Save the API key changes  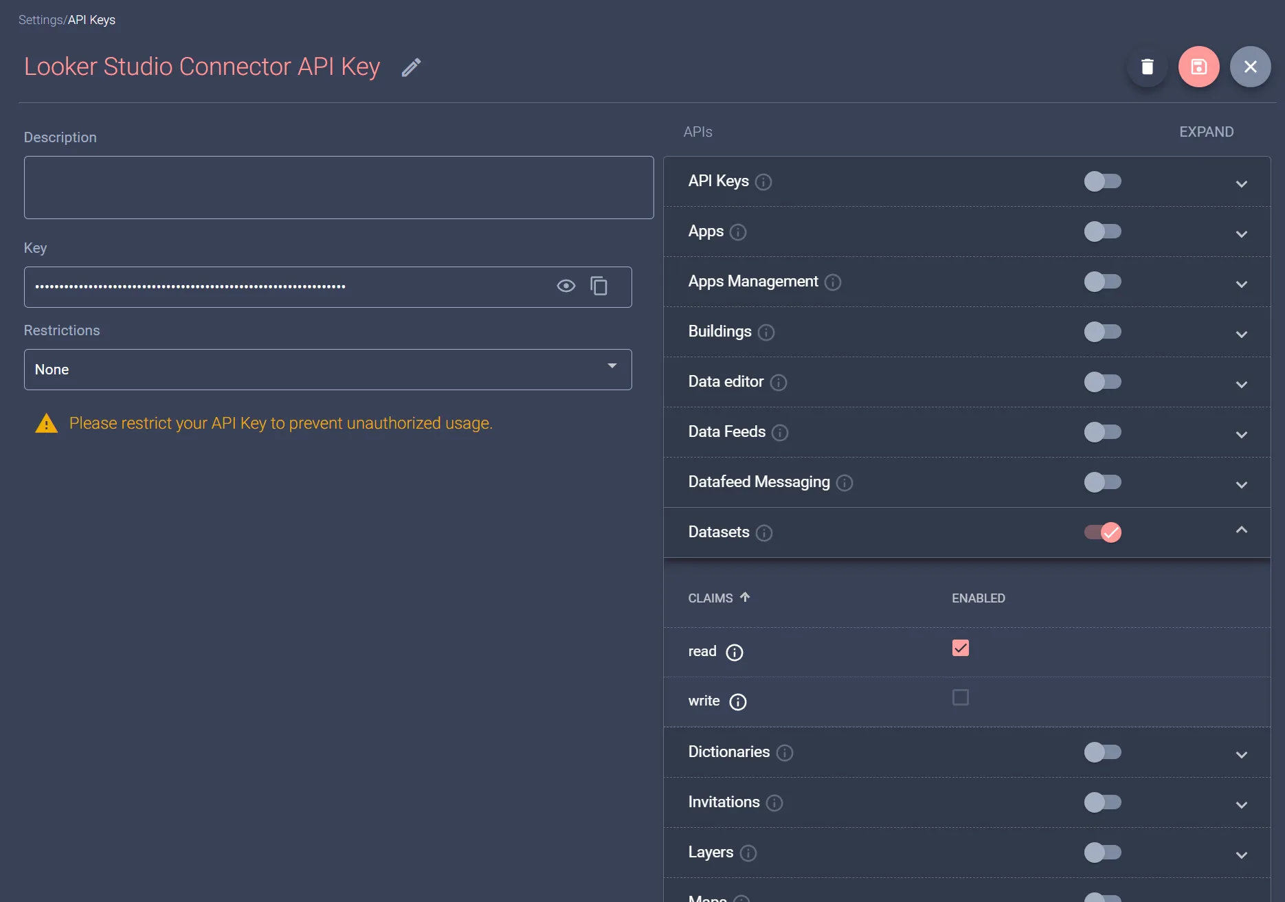(x=1198, y=67)
